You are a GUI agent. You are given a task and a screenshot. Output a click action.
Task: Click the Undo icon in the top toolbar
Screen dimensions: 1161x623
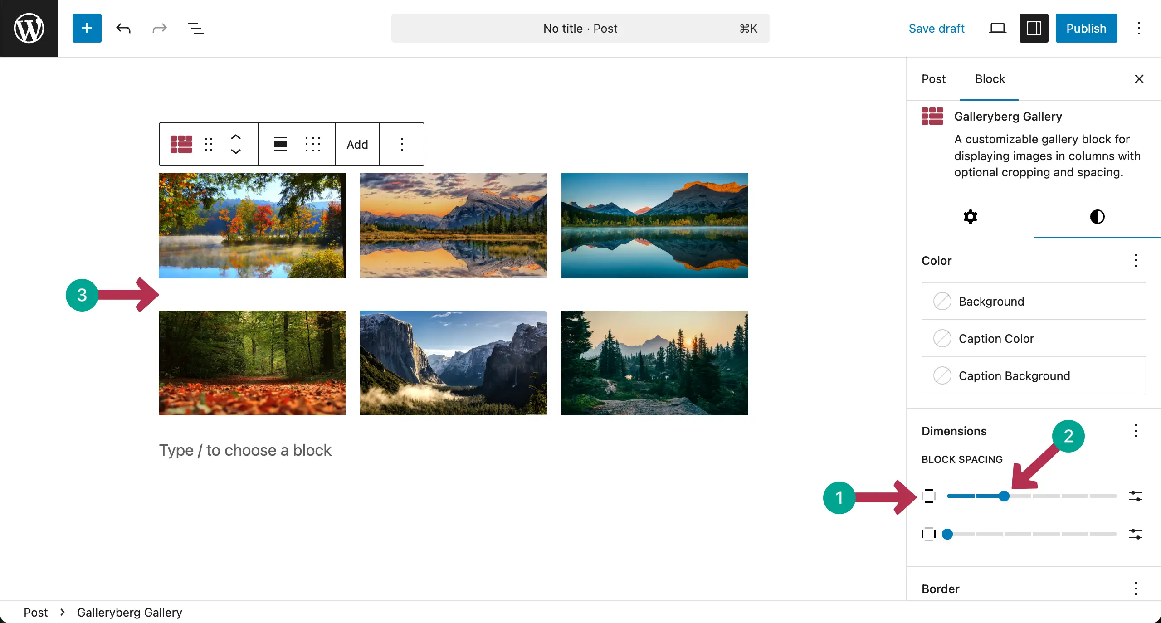tap(123, 28)
